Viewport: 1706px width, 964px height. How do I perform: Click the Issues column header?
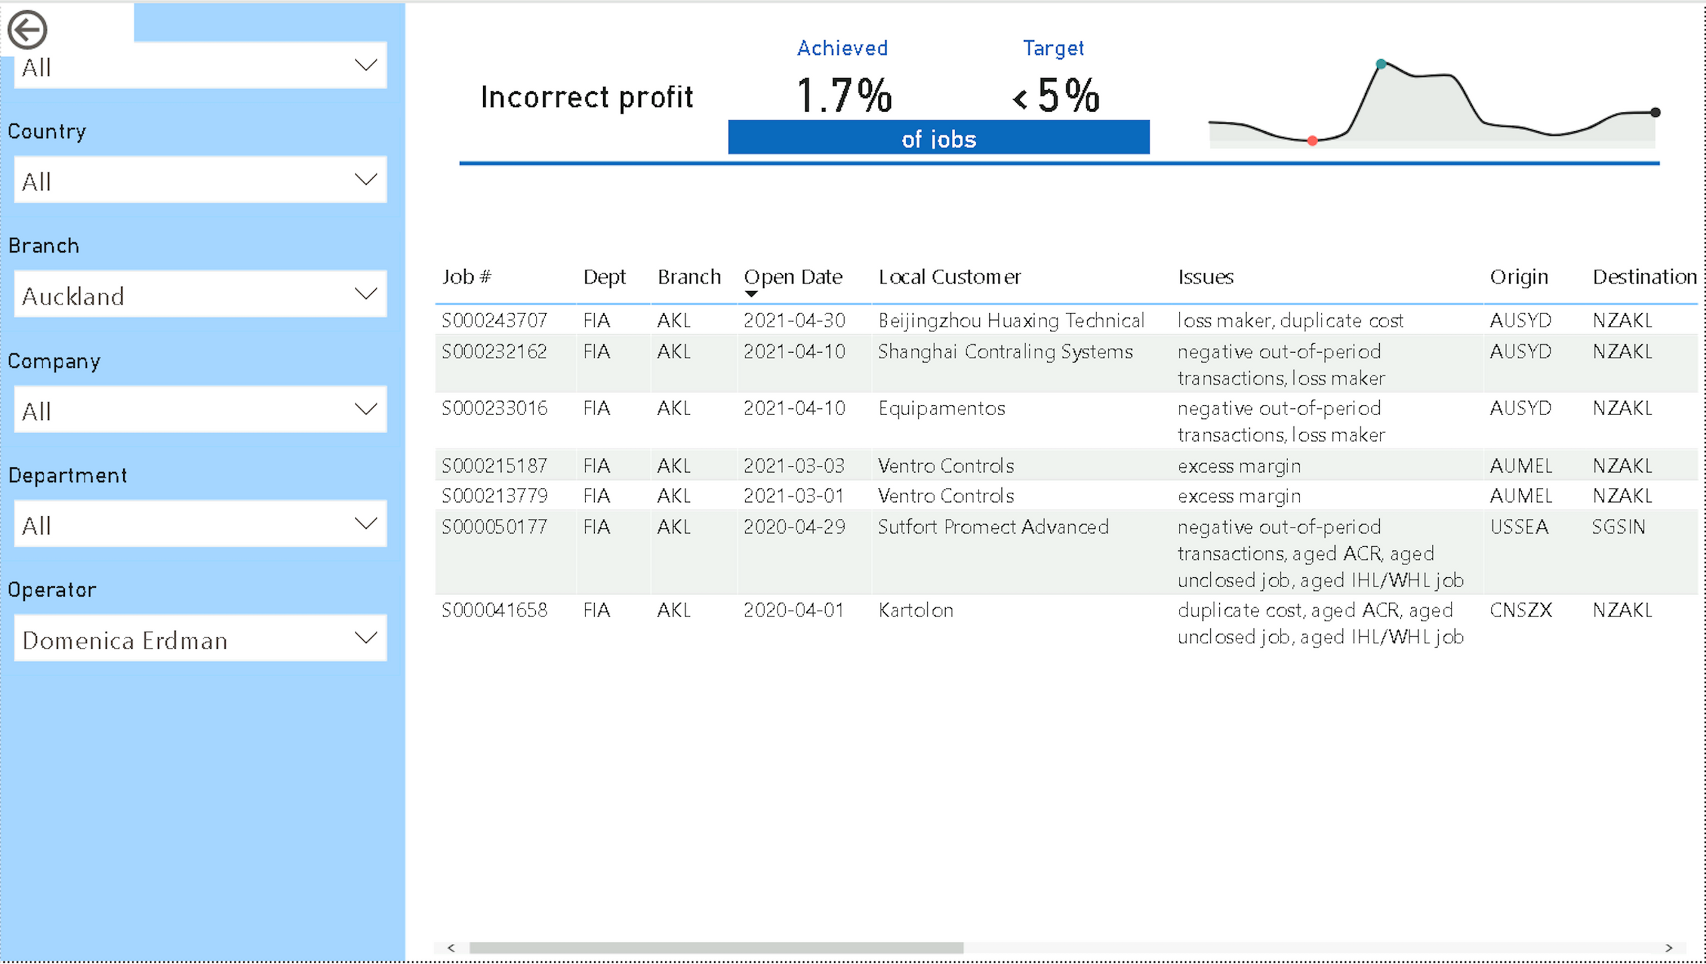coord(1206,276)
